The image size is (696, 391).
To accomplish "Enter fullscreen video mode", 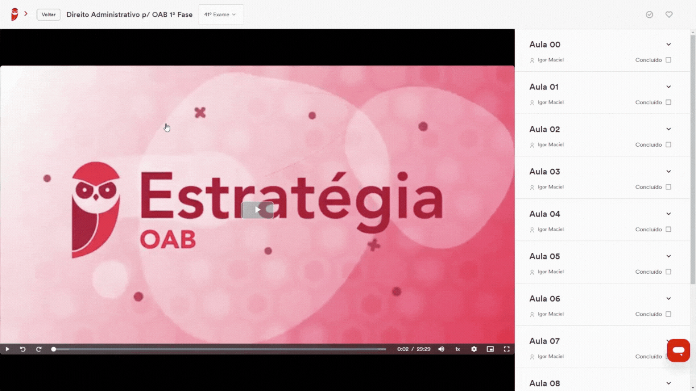I will pos(506,349).
